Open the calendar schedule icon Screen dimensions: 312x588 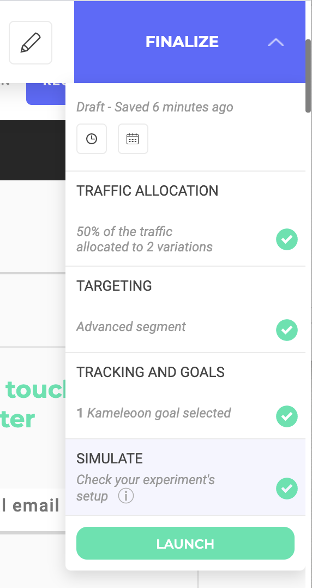(133, 139)
